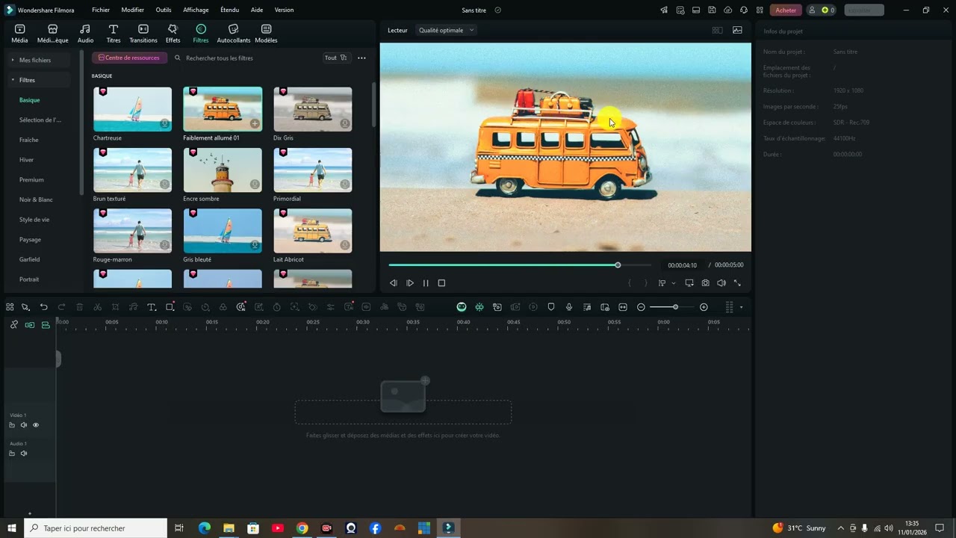The width and height of the screenshot is (956, 538).
Task: Click the media drop zone placeholder
Action: click(403, 412)
